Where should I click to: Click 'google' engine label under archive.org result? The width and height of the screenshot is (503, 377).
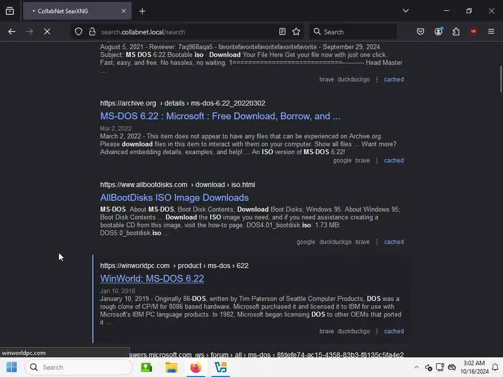[x=342, y=161]
